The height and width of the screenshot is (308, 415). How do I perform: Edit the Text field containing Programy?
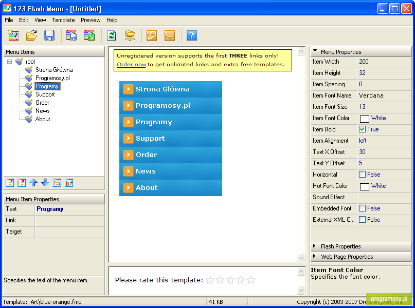[x=69, y=209]
